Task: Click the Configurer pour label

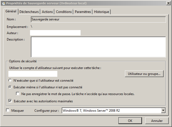Action: [x=47, y=111]
